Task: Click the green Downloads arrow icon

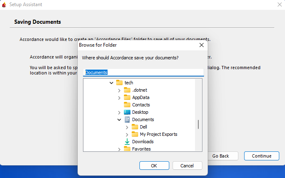Action: 127,142
